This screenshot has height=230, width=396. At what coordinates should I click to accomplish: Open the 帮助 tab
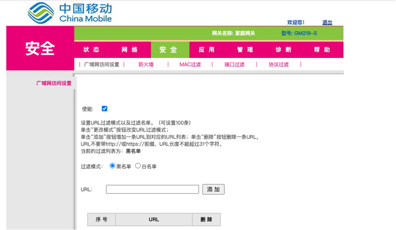(x=322, y=50)
